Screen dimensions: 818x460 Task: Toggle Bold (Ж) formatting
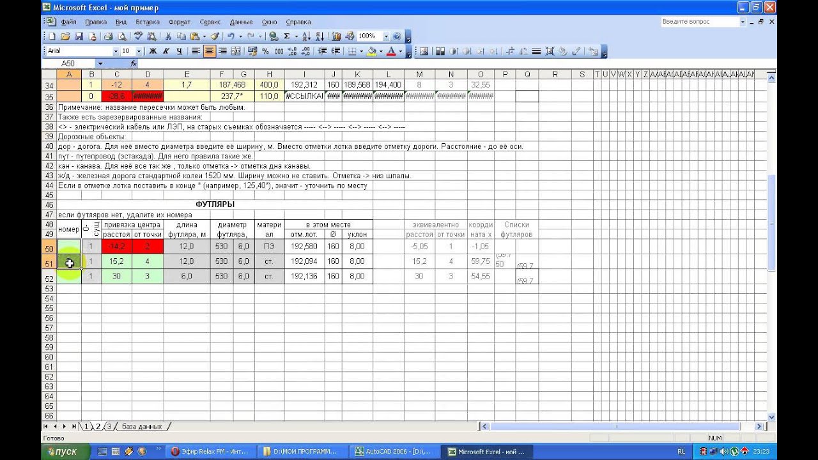click(153, 51)
